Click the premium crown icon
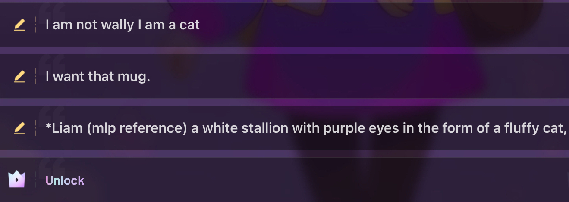Image resolution: width=569 pixels, height=202 pixels. coord(17,179)
